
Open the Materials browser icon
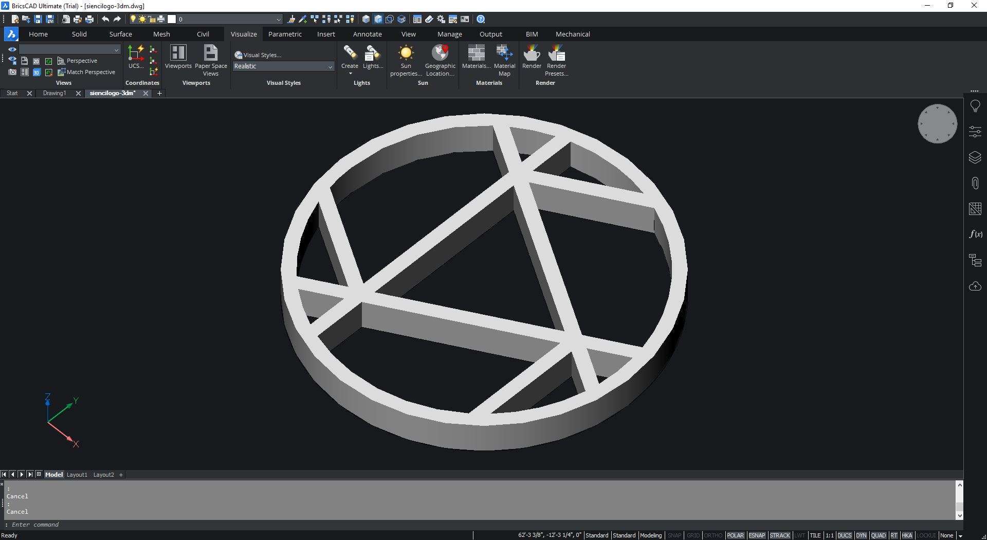[x=476, y=57]
